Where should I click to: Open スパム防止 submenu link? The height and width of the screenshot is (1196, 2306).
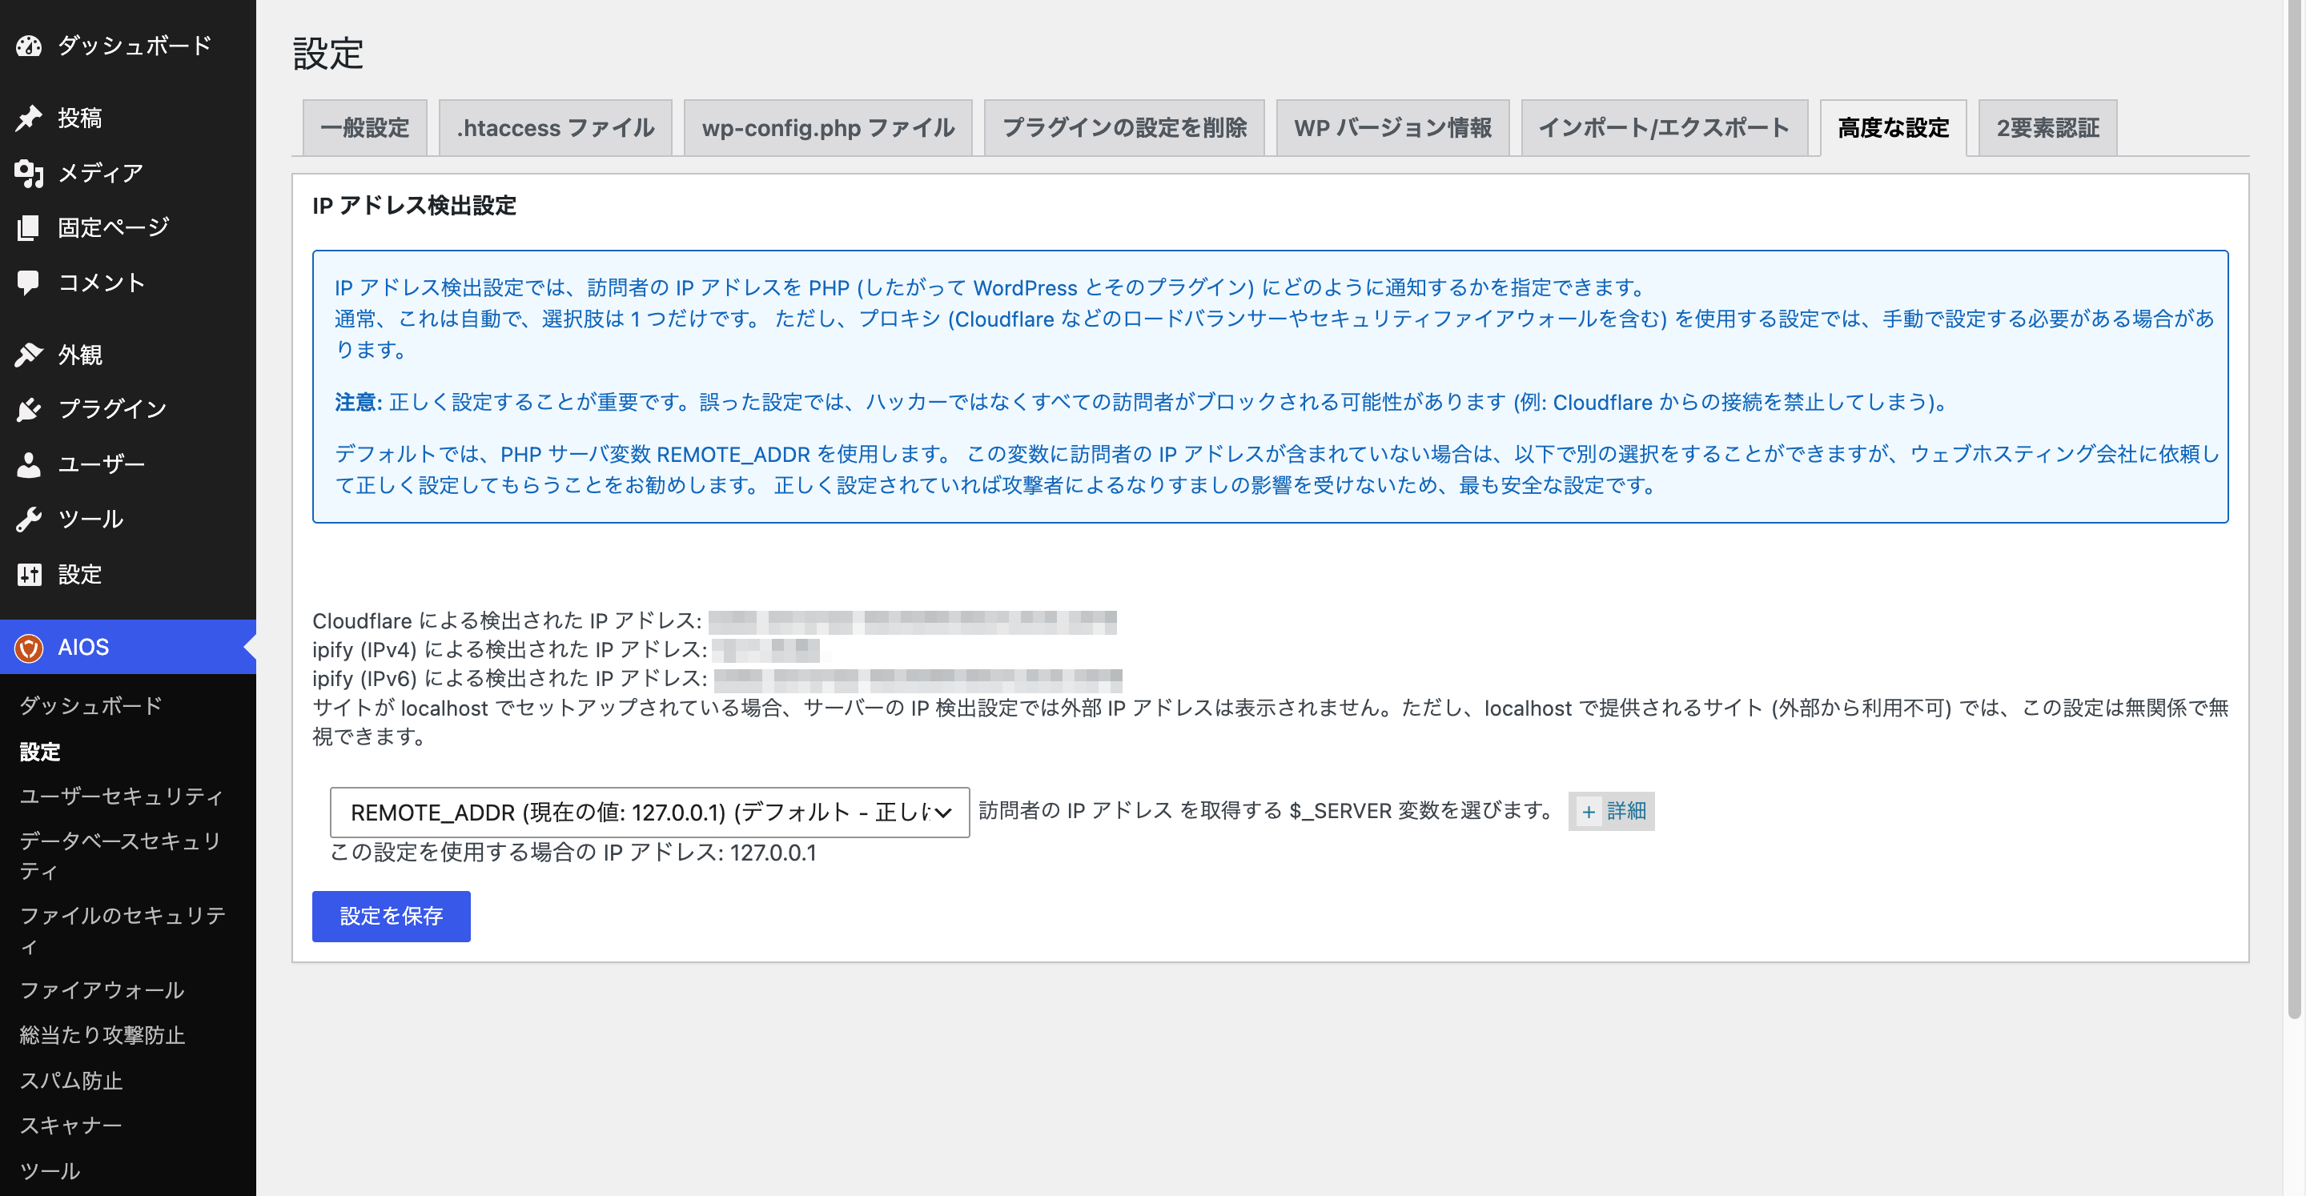(x=70, y=1081)
